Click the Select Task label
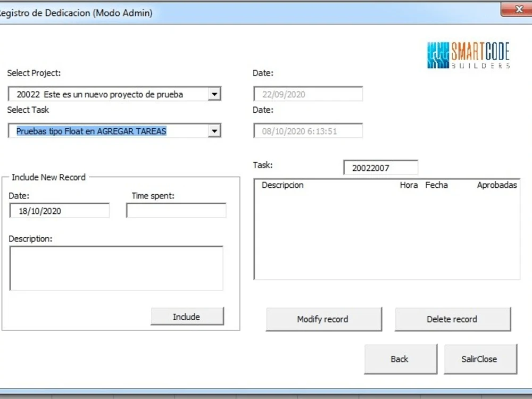This screenshot has height=399, width=532. (x=28, y=110)
